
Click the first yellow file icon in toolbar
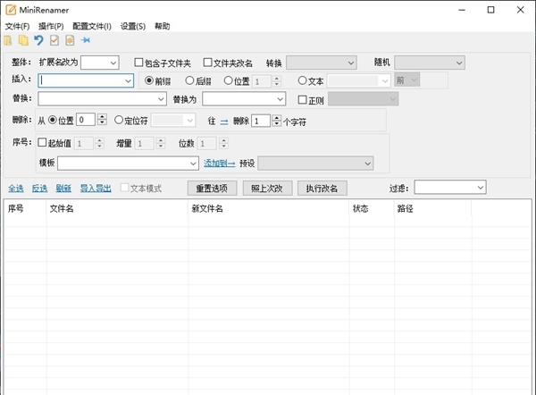click(x=9, y=40)
